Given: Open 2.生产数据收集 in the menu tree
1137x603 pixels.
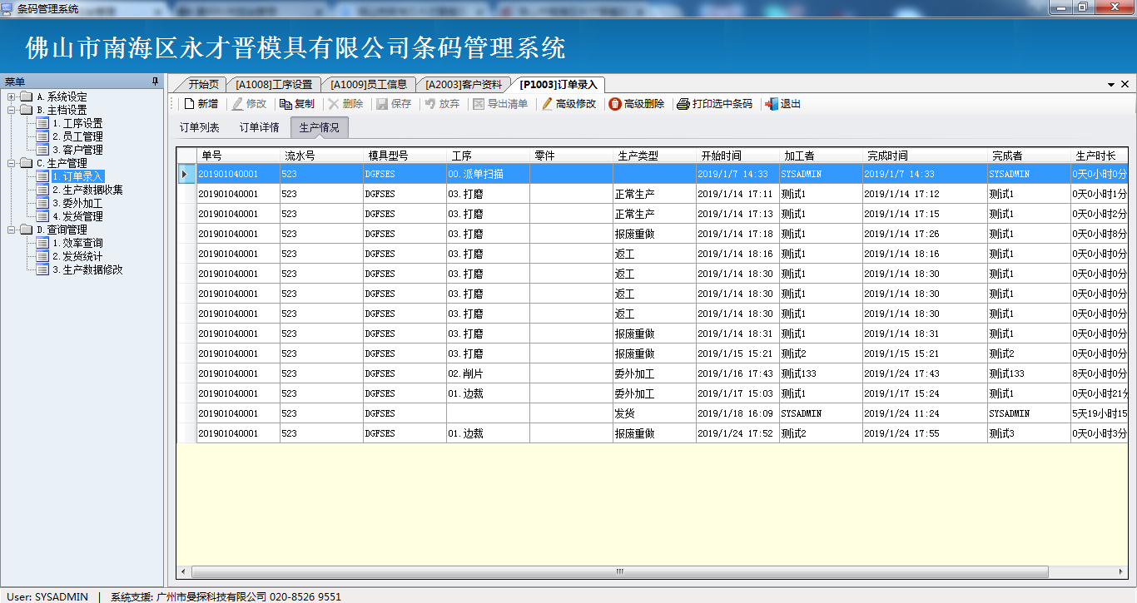Looking at the screenshot, I should click(x=87, y=190).
